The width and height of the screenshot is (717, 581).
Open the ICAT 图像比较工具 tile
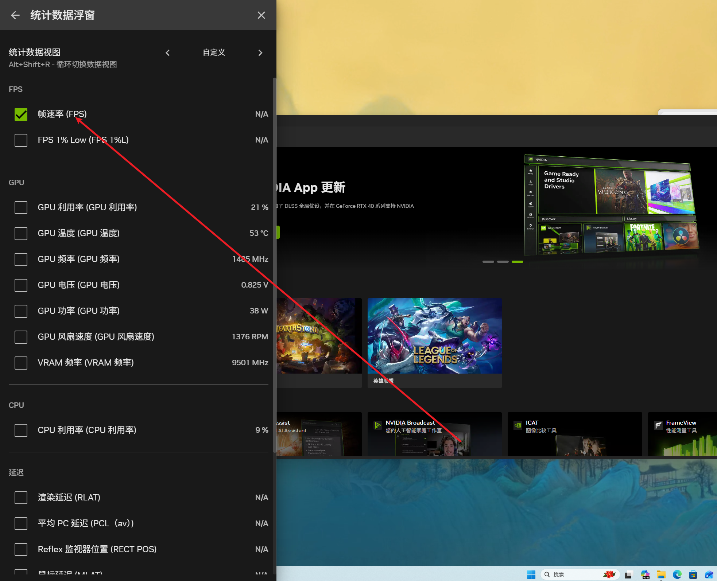click(x=574, y=434)
